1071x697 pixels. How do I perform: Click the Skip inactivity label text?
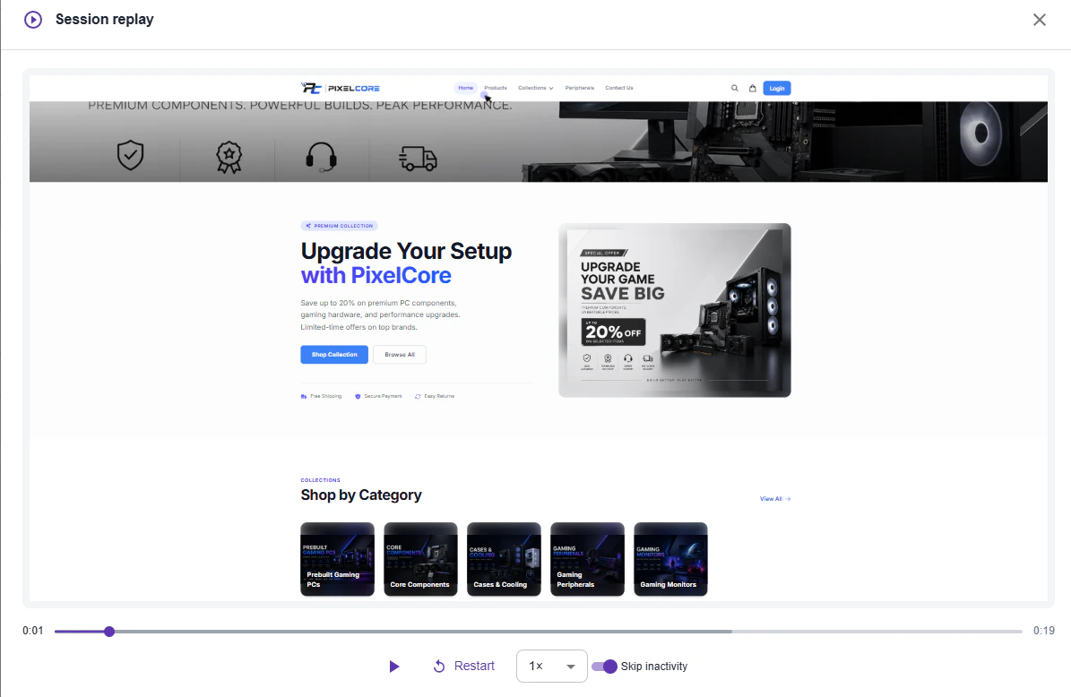[x=653, y=667]
